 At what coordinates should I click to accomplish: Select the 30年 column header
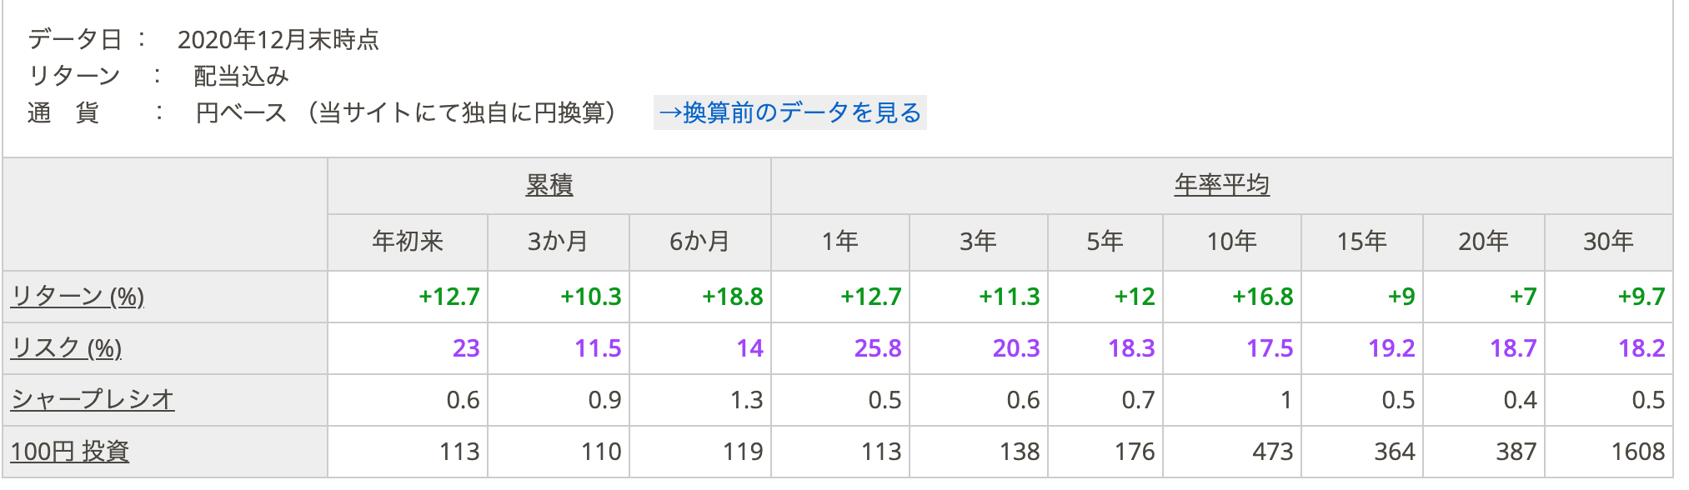pos(1608,242)
